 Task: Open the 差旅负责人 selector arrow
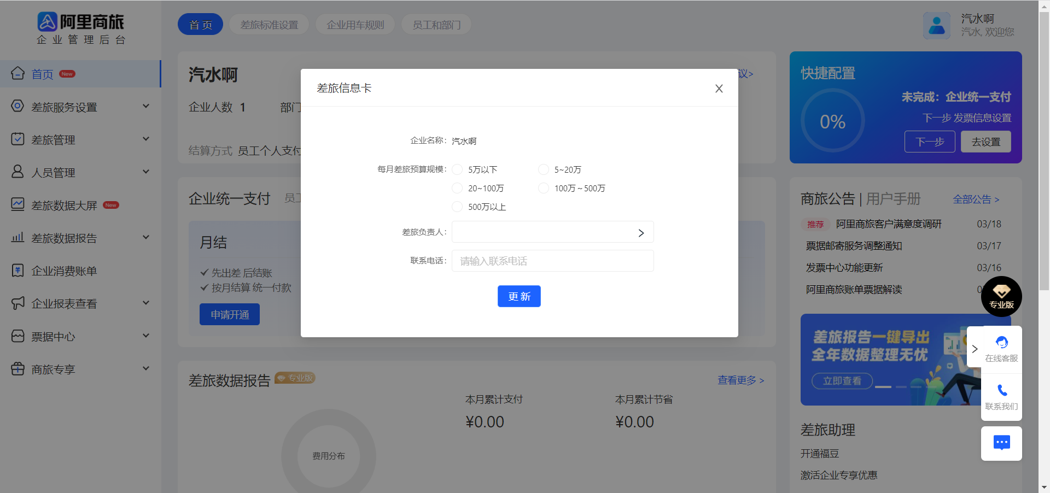tap(641, 233)
